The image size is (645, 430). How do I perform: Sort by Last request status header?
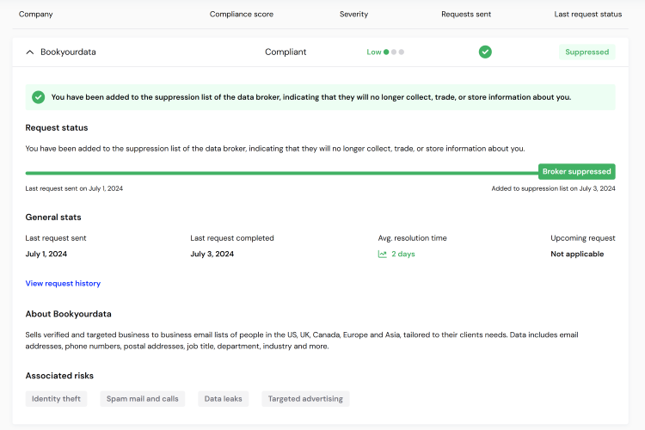point(588,14)
